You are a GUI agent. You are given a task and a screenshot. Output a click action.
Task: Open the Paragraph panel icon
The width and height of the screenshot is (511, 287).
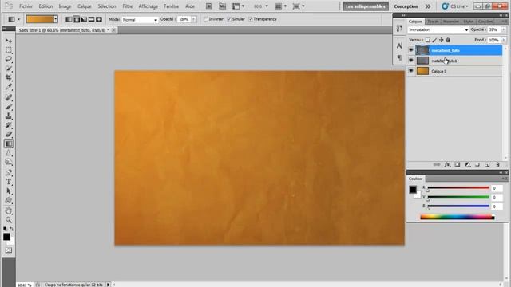point(399,58)
